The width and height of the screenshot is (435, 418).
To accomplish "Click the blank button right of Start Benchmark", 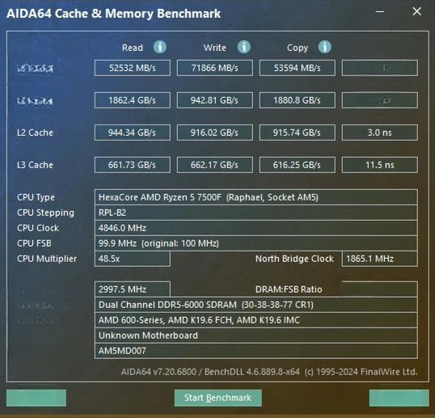I will click(x=399, y=398).
